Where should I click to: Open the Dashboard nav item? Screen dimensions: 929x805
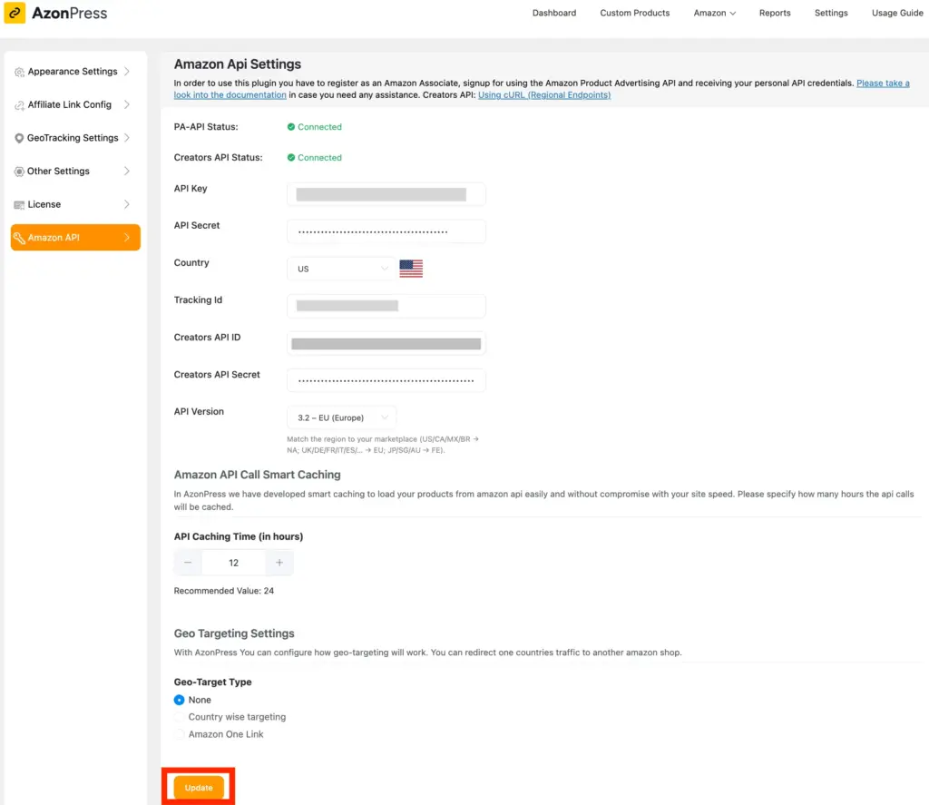(554, 13)
